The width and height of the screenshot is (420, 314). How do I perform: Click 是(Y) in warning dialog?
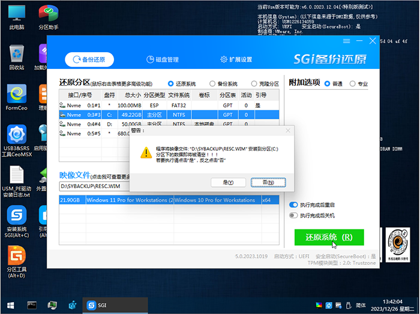[x=228, y=182]
